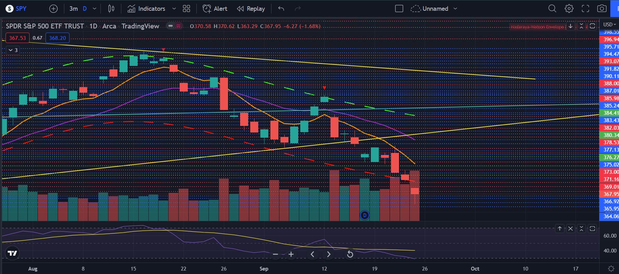Maximize the RSI indicator pane
The height and width of the screenshot is (274, 619).
click(x=593, y=229)
